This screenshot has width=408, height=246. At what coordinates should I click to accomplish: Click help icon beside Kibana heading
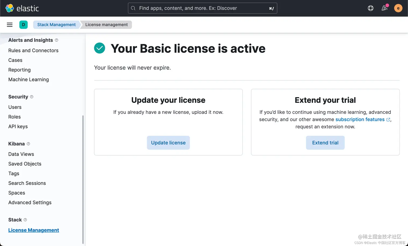pyautogui.click(x=28, y=144)
